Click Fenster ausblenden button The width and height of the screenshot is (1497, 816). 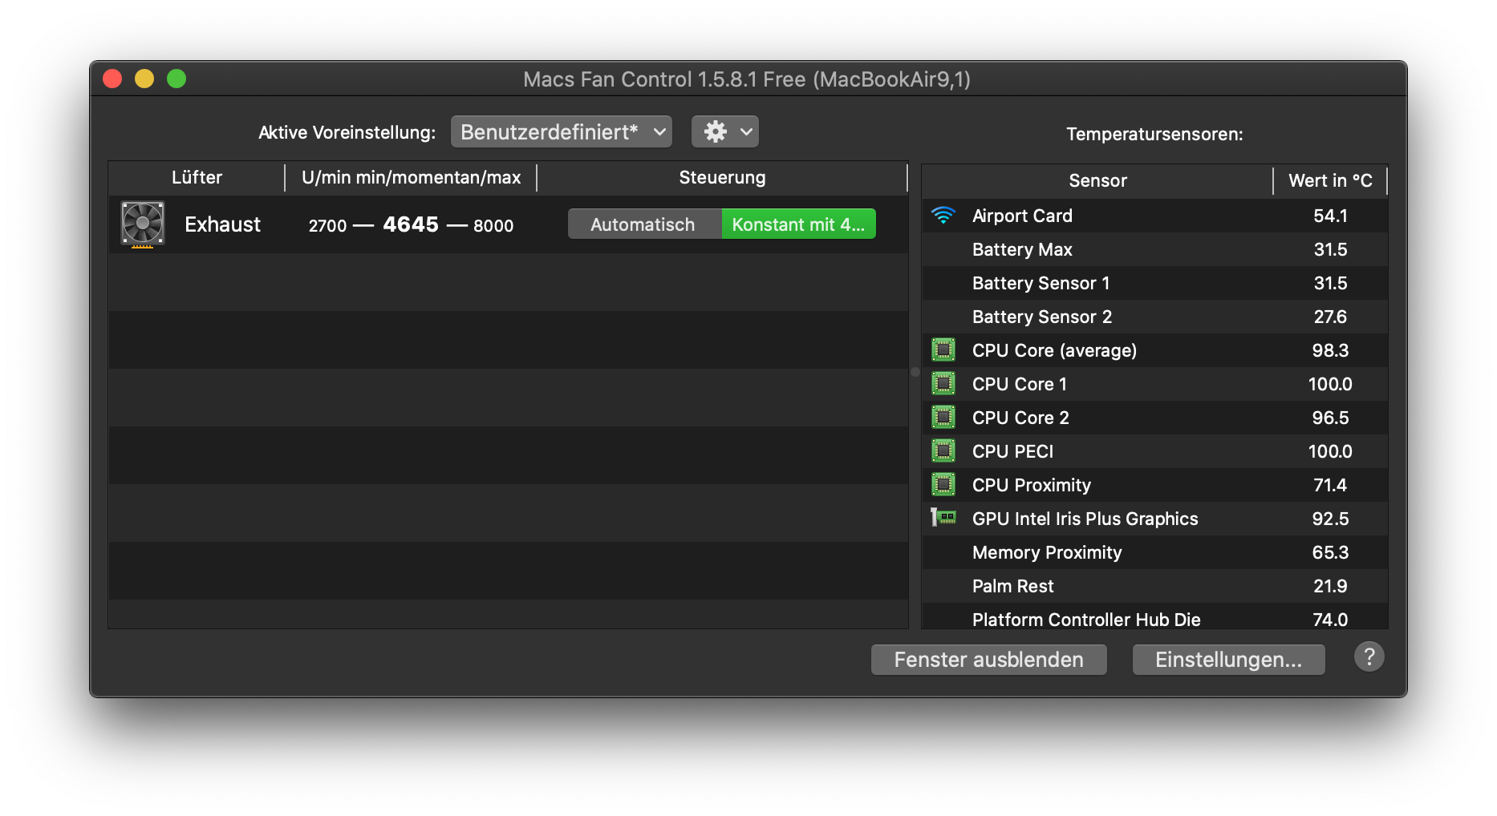pos(989,660)
